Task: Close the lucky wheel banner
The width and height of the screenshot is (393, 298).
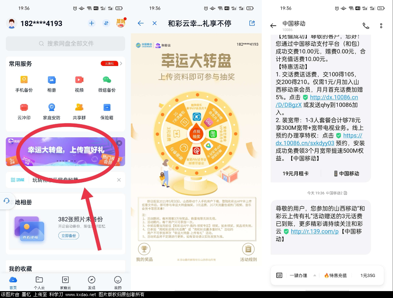Action: click(119, 143)
